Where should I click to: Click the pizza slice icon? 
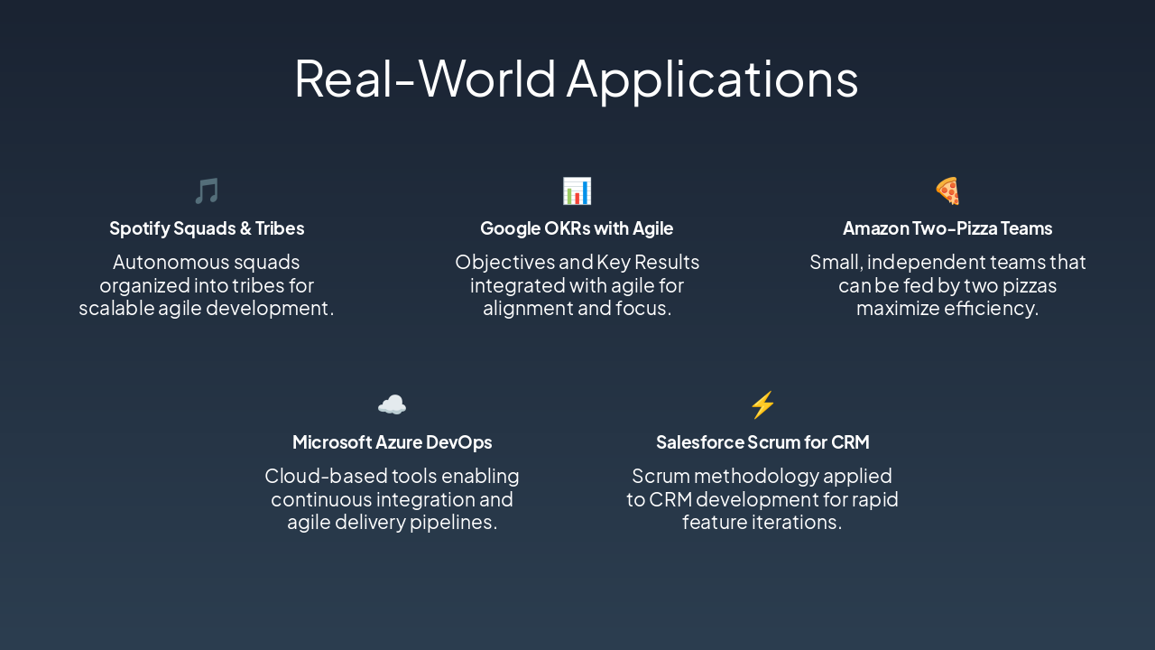947,190
